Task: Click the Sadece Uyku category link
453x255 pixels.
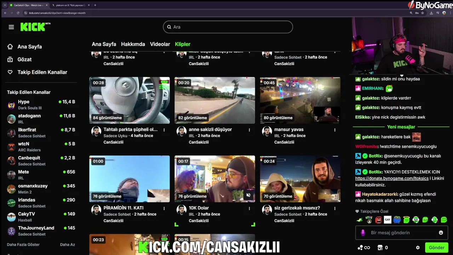Action: tap(115, 136)
